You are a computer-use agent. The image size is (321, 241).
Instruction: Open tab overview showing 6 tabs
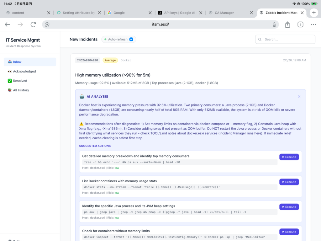[x=300, y=24]
